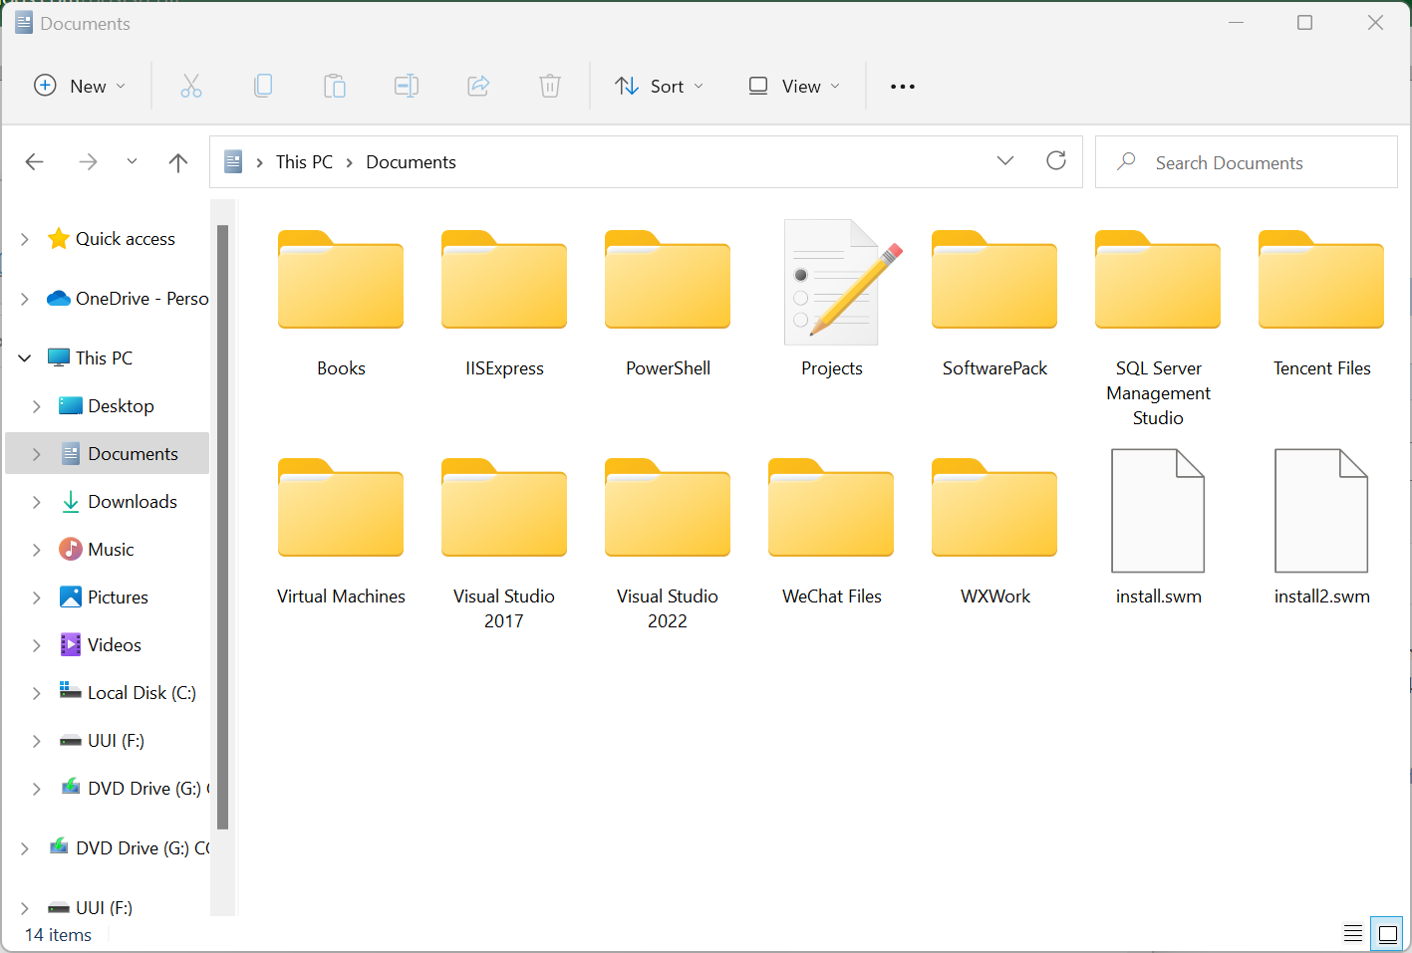
Task: Open the View dropdown menu
Action: tap(794, 87)
